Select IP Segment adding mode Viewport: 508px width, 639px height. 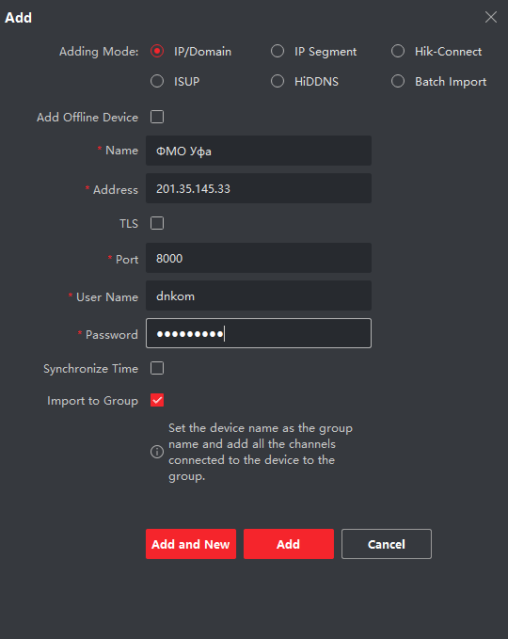(278, 52)
